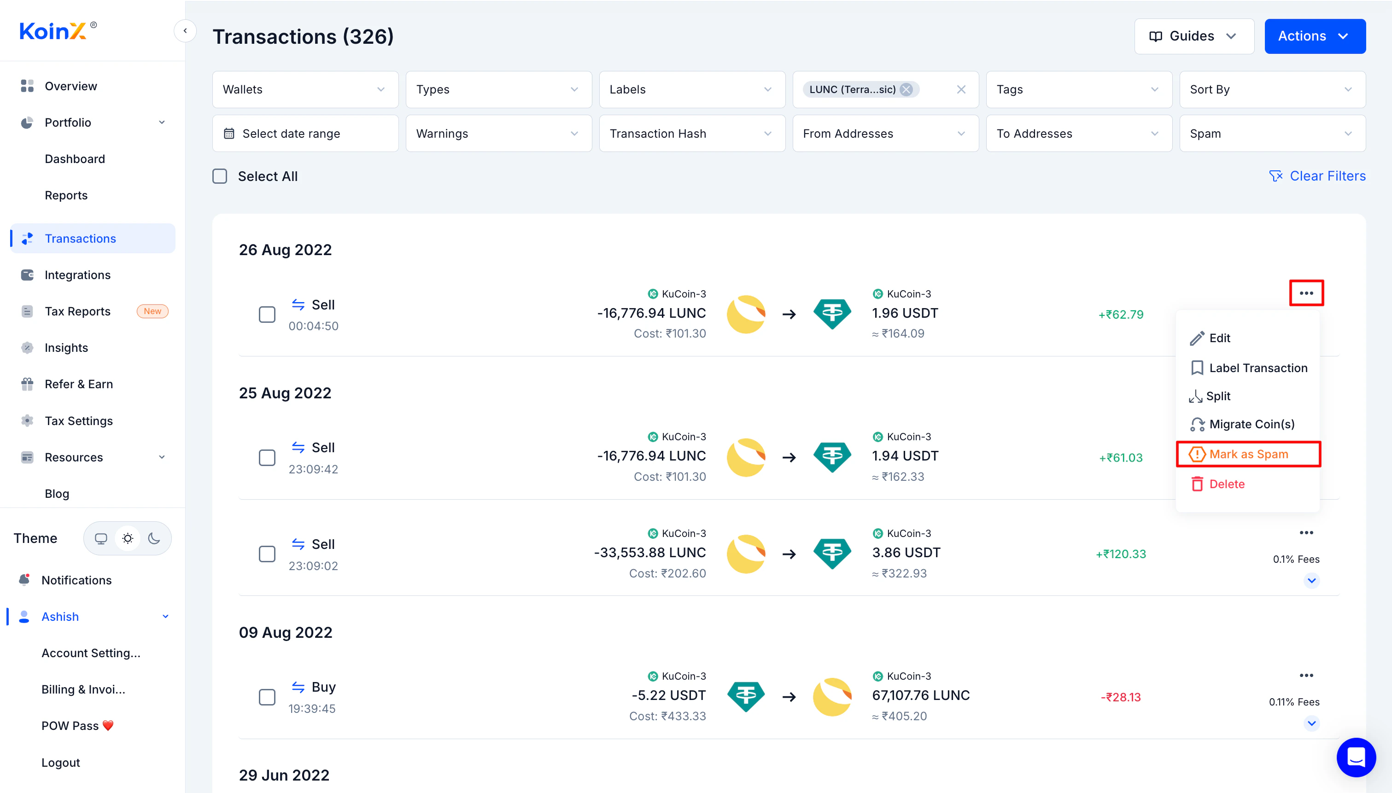This screenshot has height=793, width=1392.
Task: Select Label Transaction menu option
Action: (x=1257, y=367)
